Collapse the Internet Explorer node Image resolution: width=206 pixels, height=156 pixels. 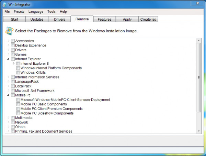pos(8,59)
